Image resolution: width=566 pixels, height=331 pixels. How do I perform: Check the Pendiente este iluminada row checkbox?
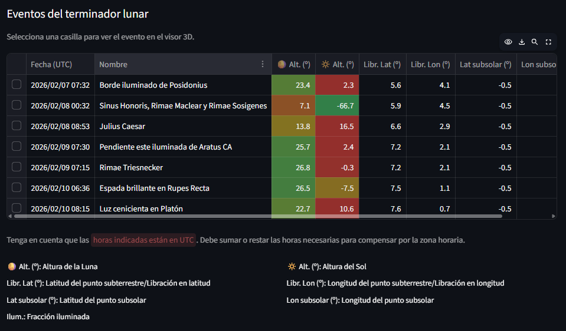(17, 147)
